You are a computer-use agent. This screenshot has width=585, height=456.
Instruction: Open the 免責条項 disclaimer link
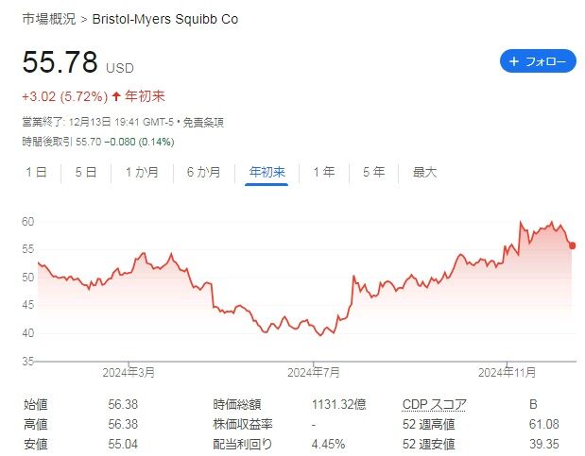(x=203, y=123)
